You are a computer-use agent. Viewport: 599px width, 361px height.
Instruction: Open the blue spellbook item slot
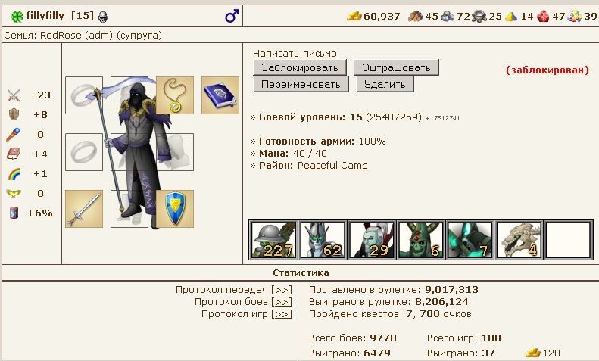(220, 95)
